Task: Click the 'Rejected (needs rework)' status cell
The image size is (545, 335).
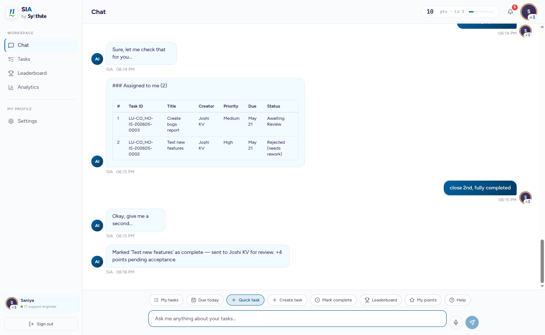Action: (x=276, y=148)
